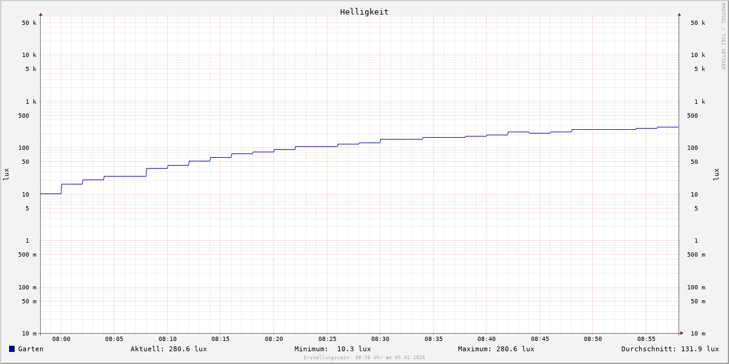Click the 10 m label on right axis

pyautogui.click(x=697, y=334)
